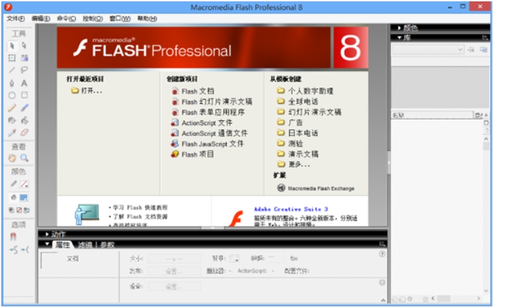Viewport: 509px width, 308px height.
Task: Open the 窗口(W) menu
Action: coord(120,18)
